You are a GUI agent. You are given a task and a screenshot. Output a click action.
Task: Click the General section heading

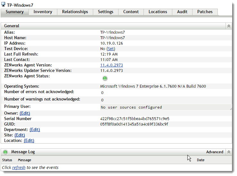12,26
